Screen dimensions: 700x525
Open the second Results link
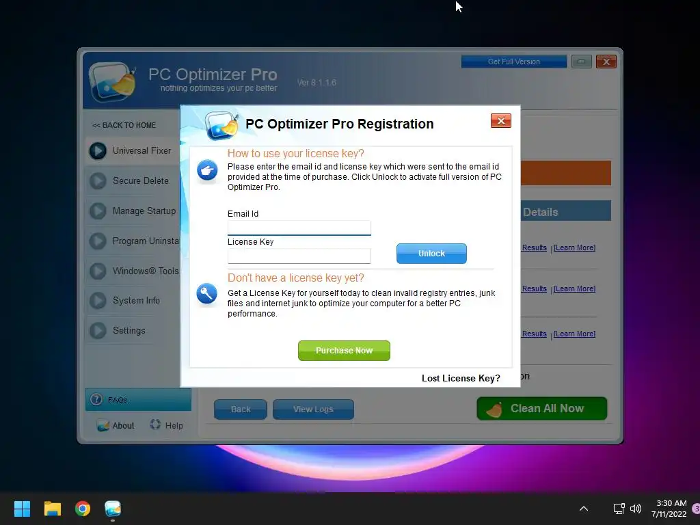coord(534,289)
